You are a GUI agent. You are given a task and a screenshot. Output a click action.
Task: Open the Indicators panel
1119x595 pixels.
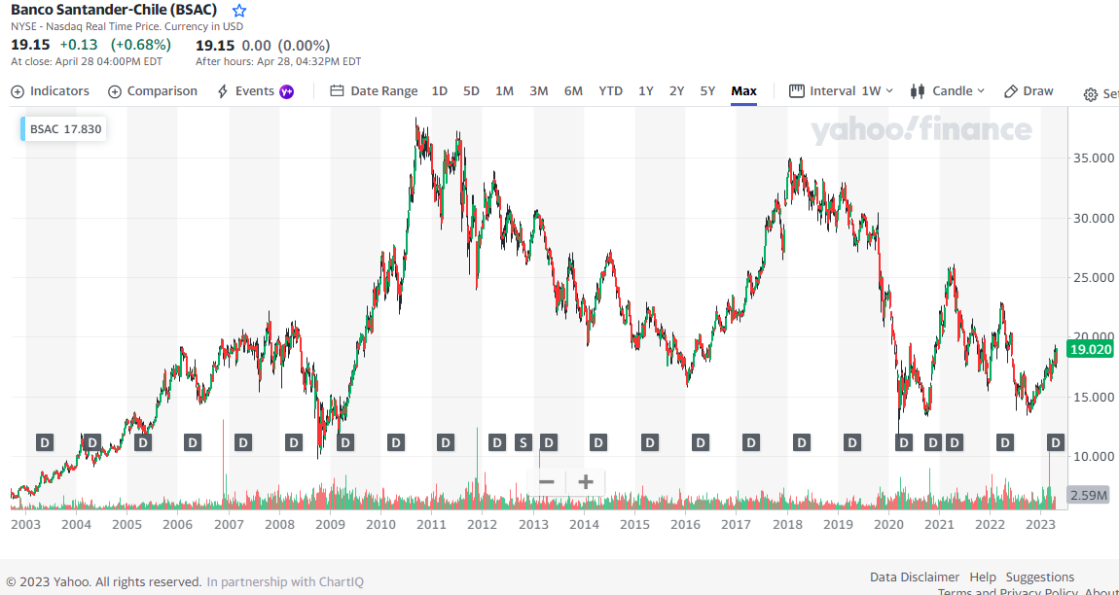click(50, 91)
